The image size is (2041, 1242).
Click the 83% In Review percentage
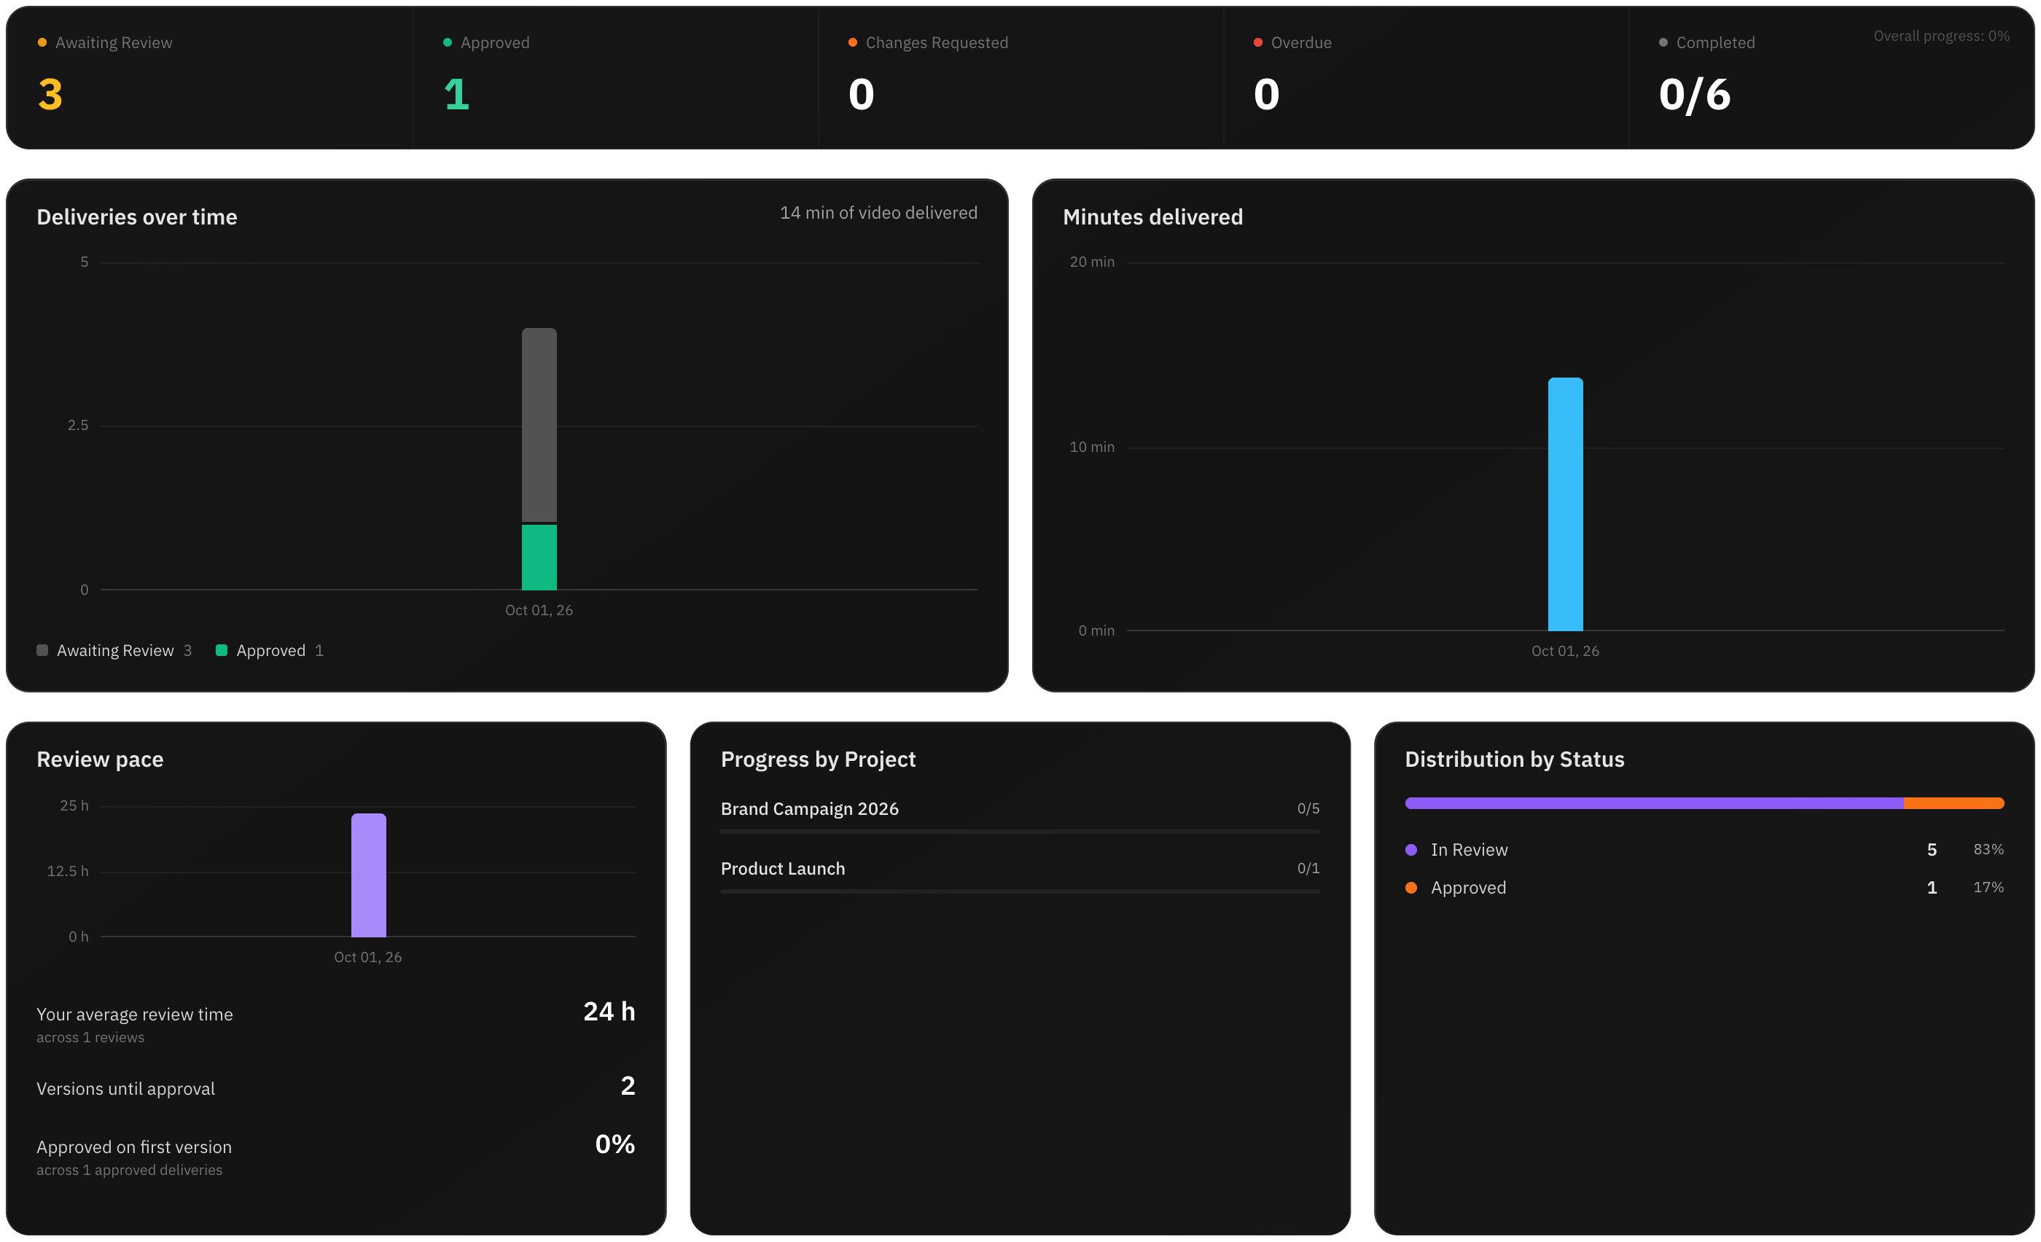pyautogui.click(x=1988, y=850)
